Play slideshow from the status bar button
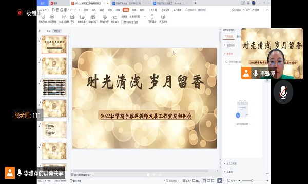This screenshot has width=308, height=184. pos(220,180)
